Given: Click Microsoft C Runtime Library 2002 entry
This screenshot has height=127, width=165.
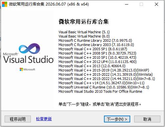Looking at the screenshot, I should point(95,40).
